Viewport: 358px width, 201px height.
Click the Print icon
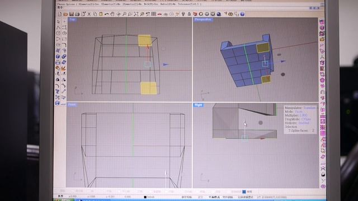77,14
